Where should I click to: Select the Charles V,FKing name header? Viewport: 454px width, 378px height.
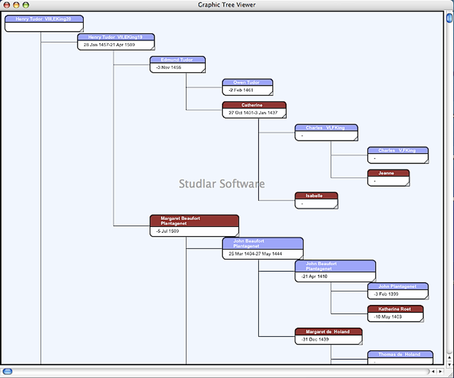[398, 150]
